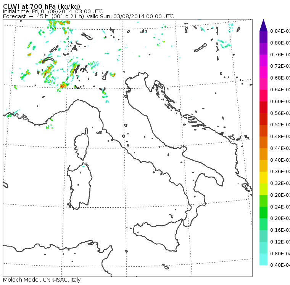Viewport: 290px width, 285px height.
Task: Click the 'Forecast + 45 h' valid time line
Action: tap(89, 16)
